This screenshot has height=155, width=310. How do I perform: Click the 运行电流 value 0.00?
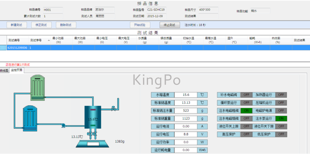[x=186, y=126]
